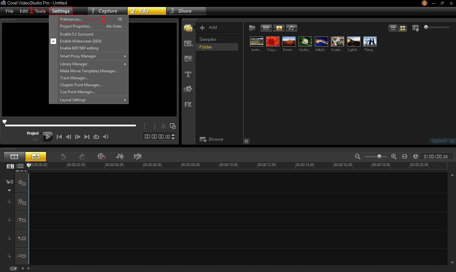
Task: Click the import media files folder icon
Action: [252, 28]
